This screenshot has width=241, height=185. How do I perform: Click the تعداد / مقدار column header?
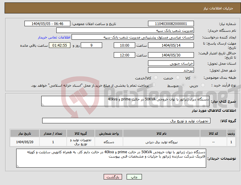point(53,133)
